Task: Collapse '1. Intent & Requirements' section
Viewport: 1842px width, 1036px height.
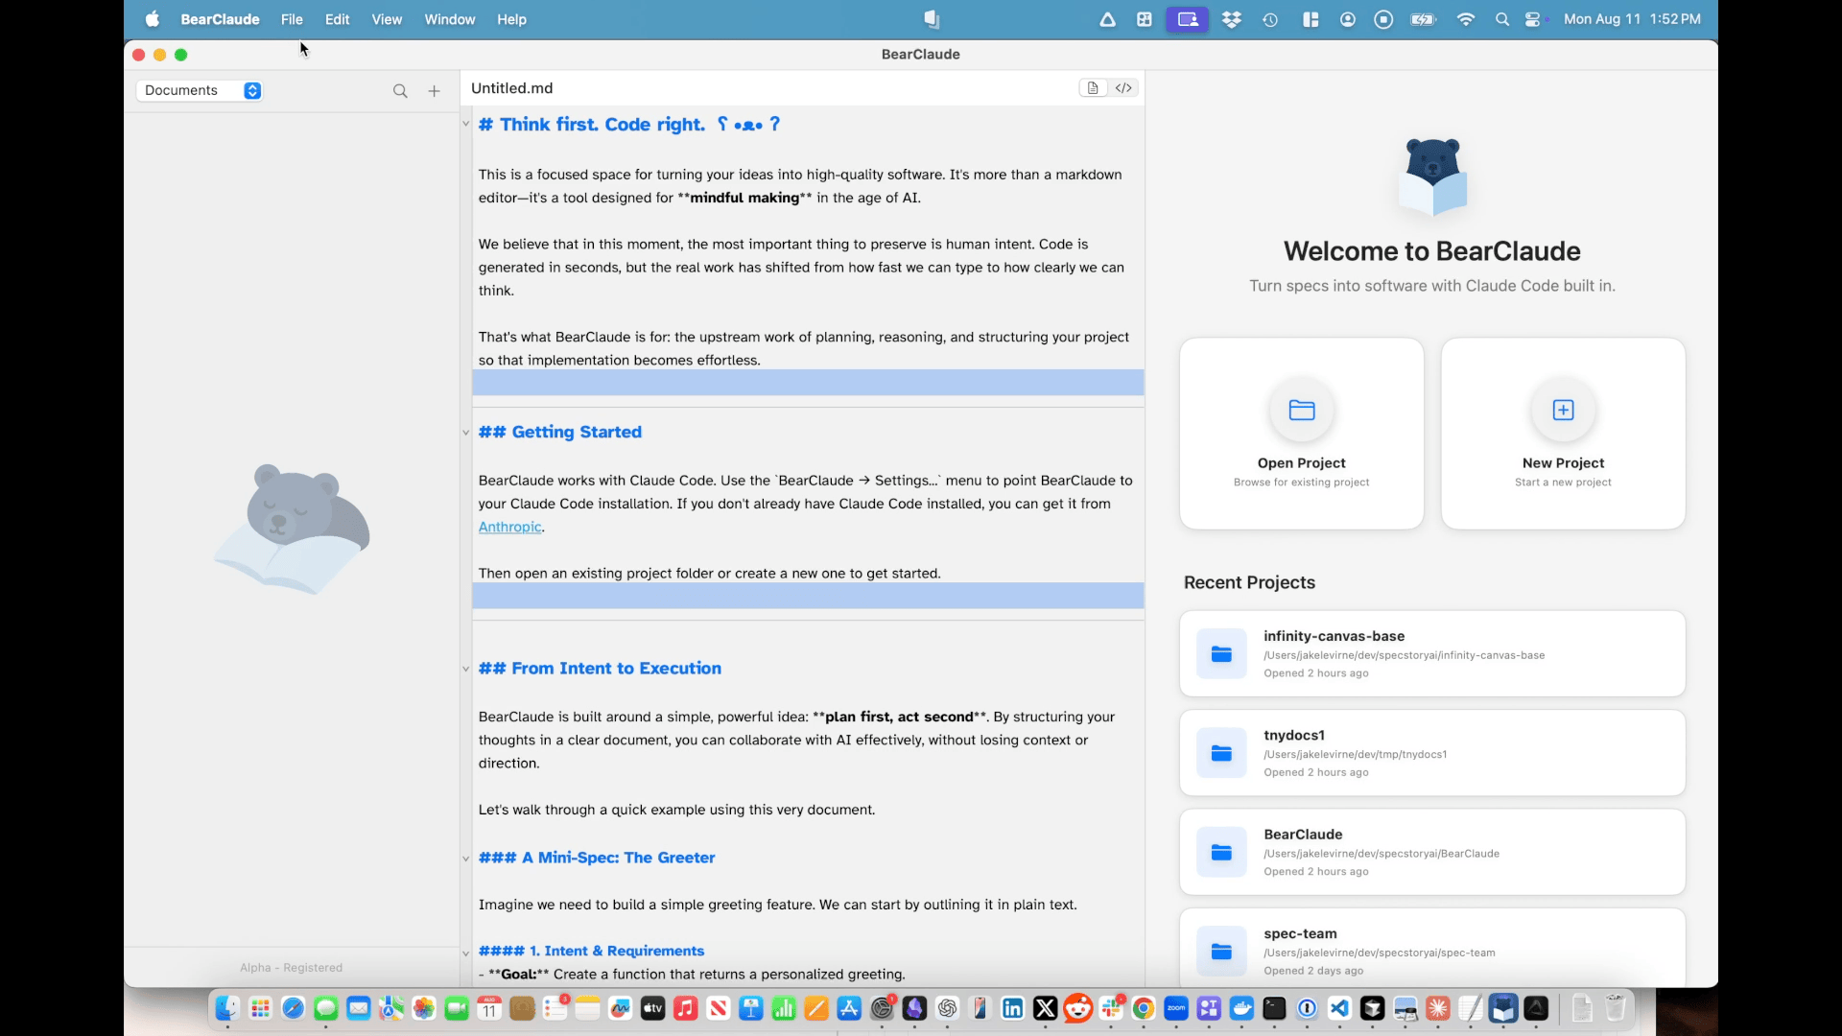Action: (x=466, y=953)
